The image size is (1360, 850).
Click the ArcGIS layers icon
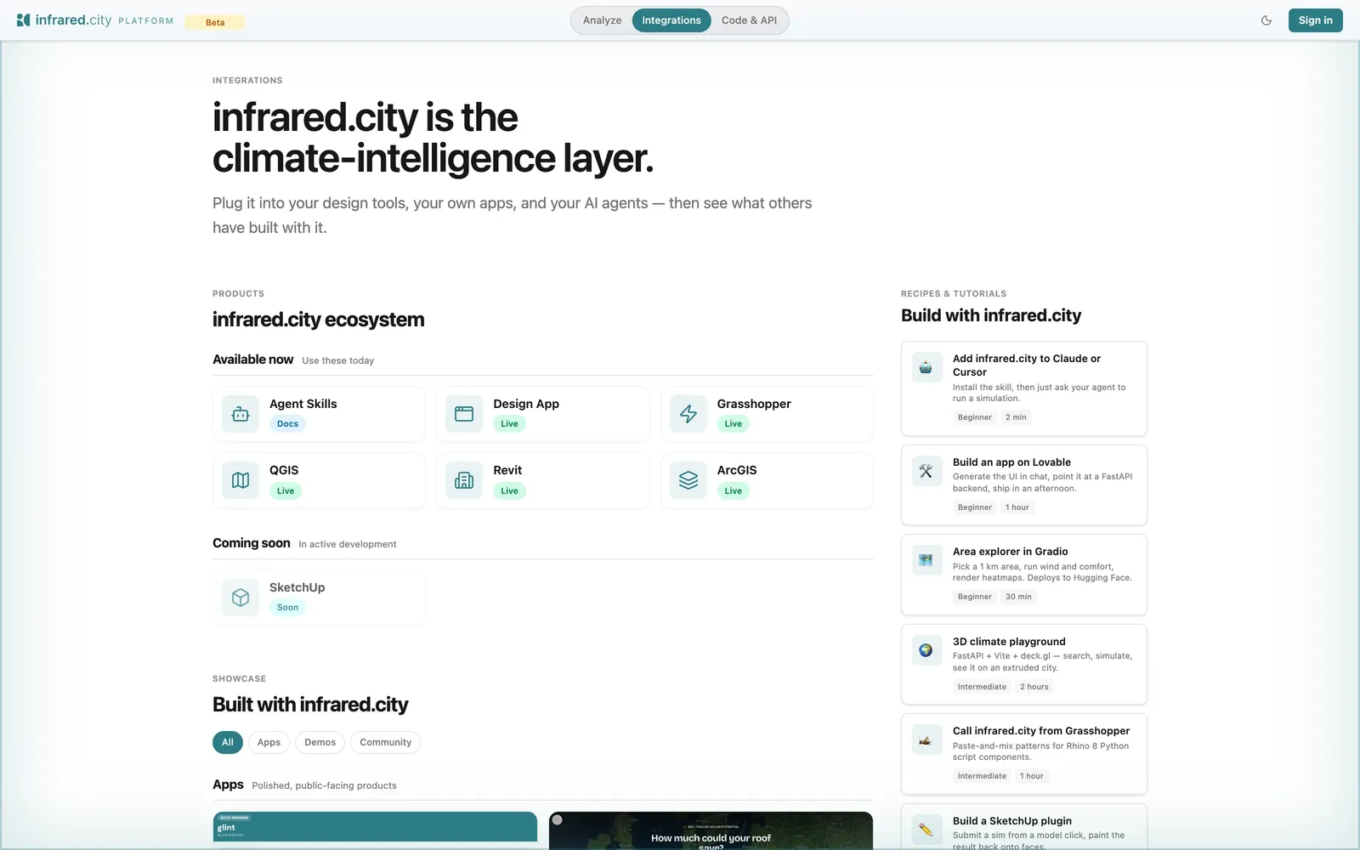point(688,480)
